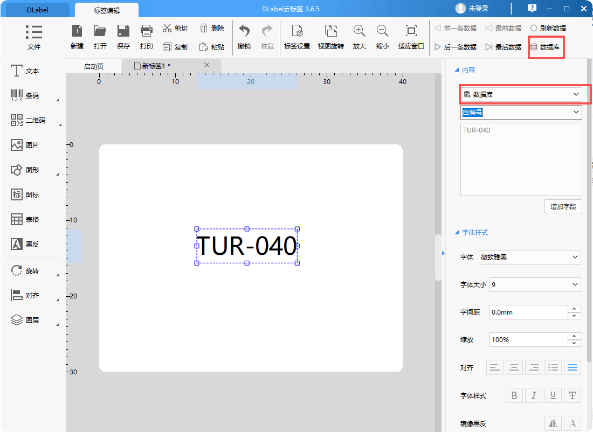The image size is (593, 432).
Task: Open the 字体 font dropdown
Action: [530, 257]
